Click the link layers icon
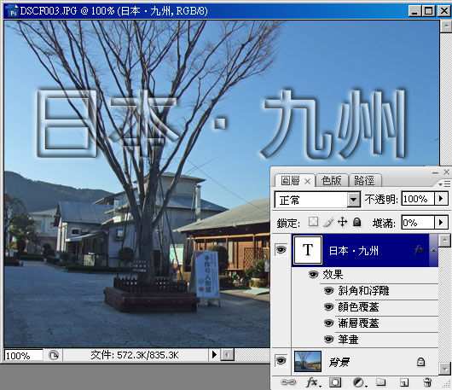 point(288,382)
